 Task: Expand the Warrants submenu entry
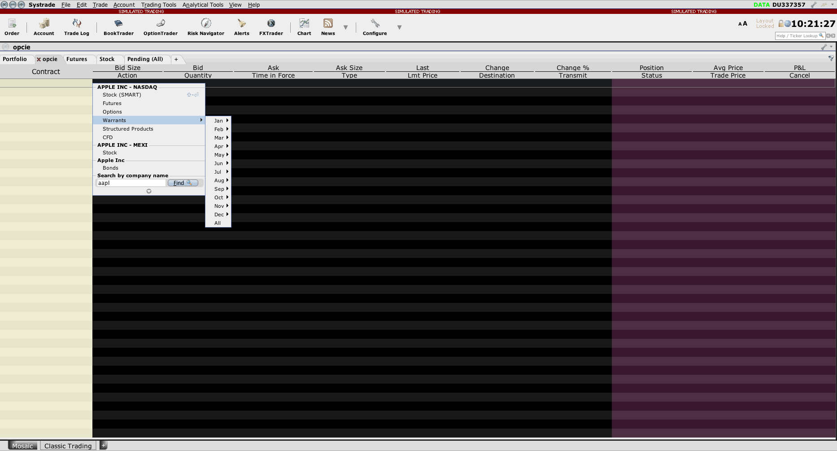149,120
